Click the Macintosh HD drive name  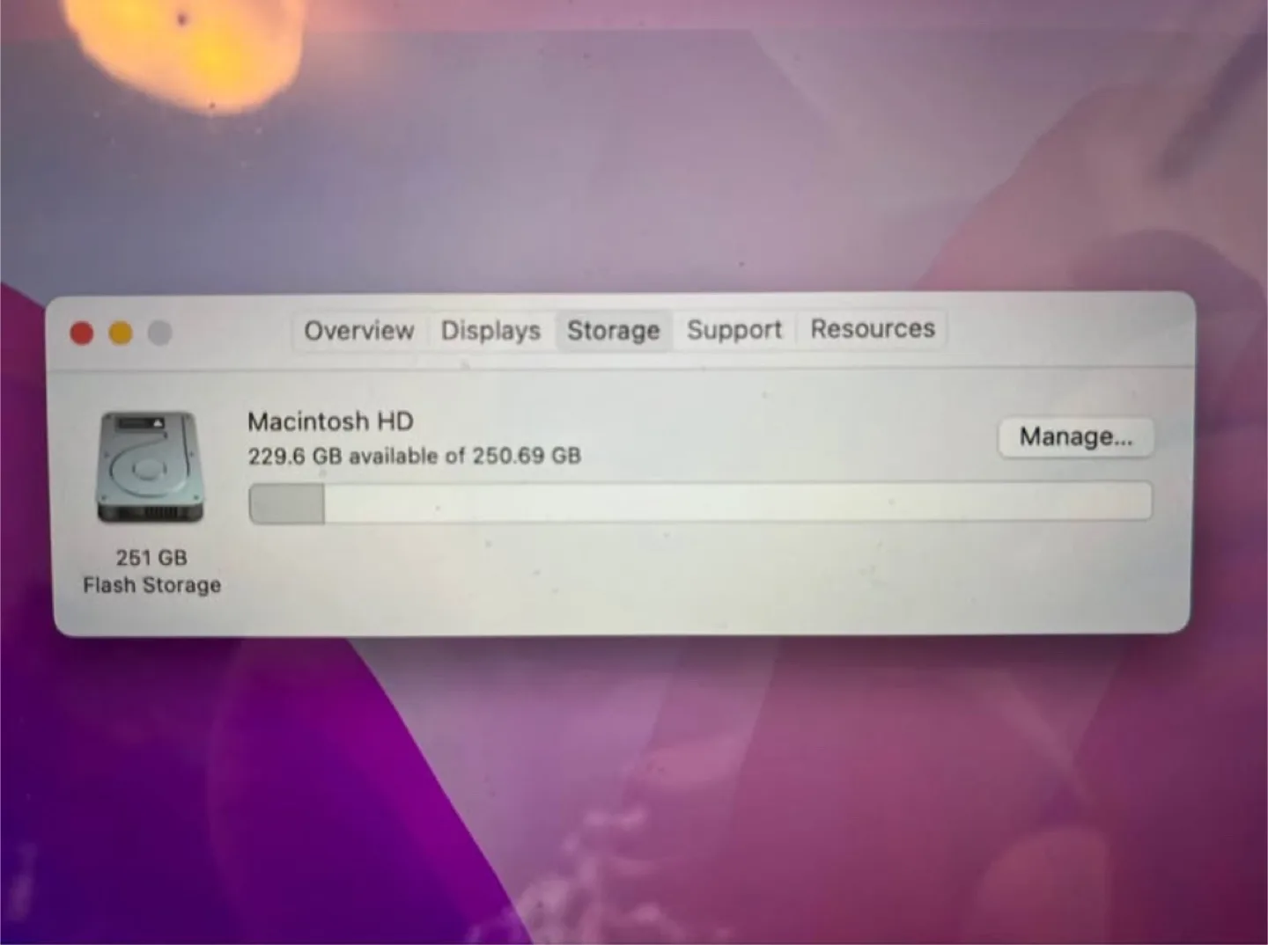[x=330, y=421]
